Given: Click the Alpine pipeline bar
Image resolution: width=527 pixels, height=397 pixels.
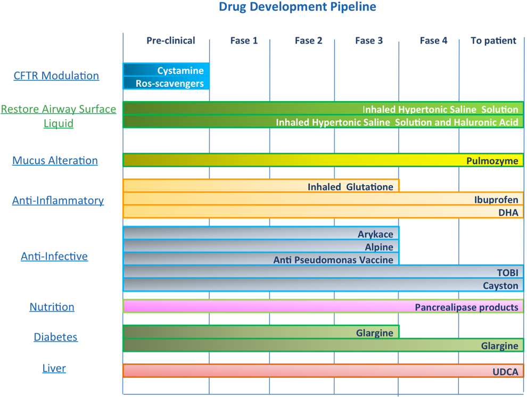Looking at the screenshot, I should pos(261,246).
